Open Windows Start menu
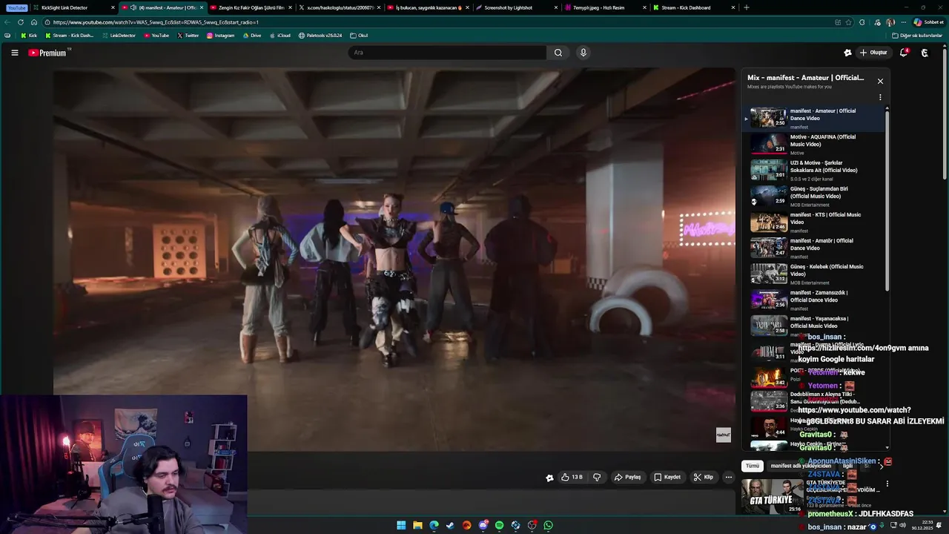949x534 pixels. 401,525
